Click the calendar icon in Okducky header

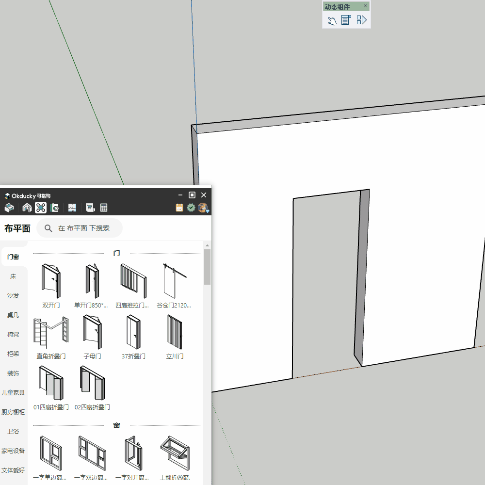[179, 208]
